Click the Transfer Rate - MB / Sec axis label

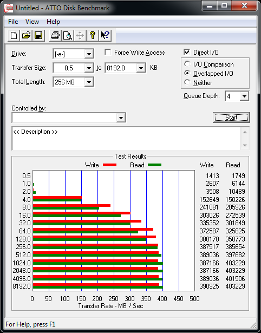click(111, 306)
